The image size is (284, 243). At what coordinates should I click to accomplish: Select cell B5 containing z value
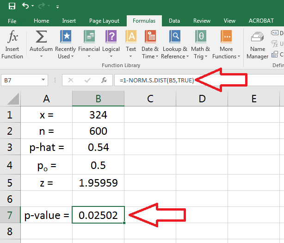click(x=98, y=183)
